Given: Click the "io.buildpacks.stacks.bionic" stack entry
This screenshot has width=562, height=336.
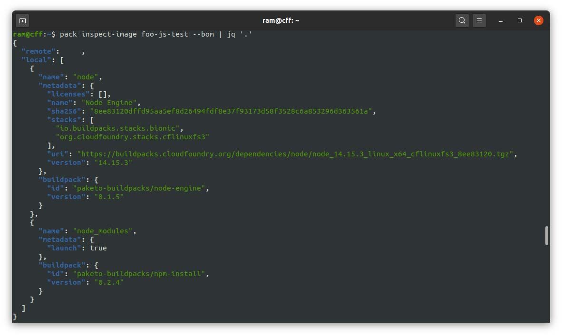Looking at the screenshot, I should 117,128.
